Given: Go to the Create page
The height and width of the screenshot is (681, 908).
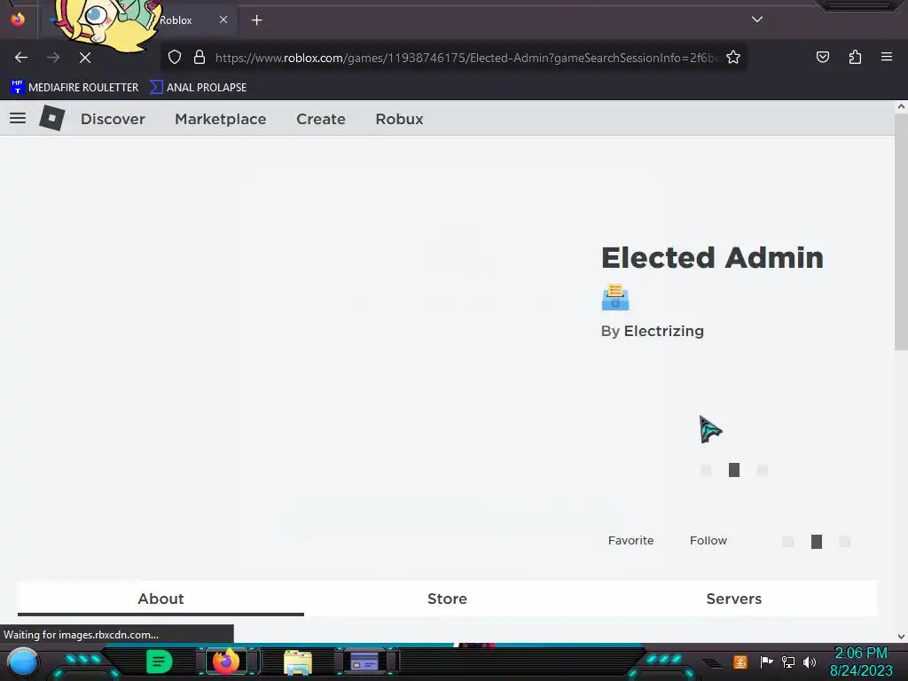Looking at the screenshot, I should [x=321, y=119].
